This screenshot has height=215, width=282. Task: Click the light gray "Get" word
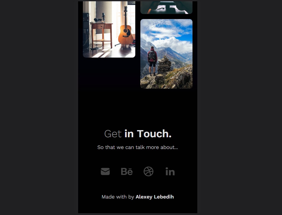[113, 134]
